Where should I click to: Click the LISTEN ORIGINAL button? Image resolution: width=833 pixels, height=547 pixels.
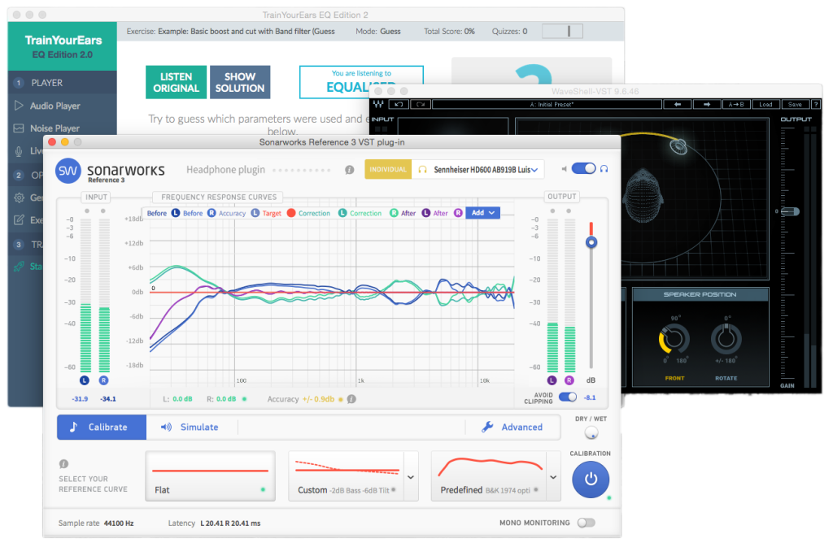point(176,81)
